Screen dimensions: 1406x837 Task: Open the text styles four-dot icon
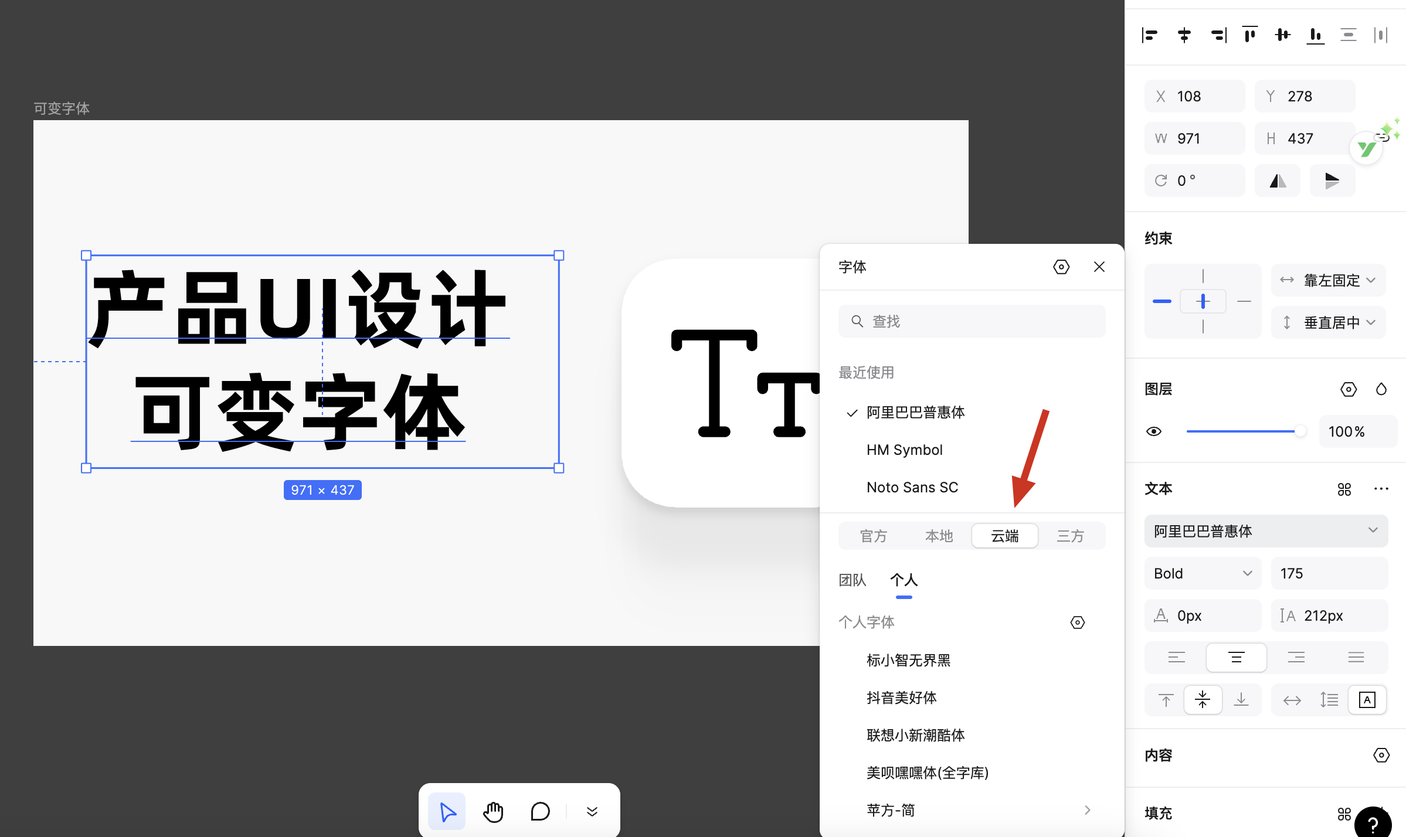point(1344,489)
